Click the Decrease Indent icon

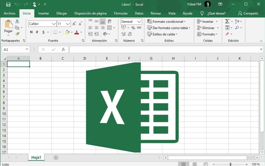click(90, 34)
